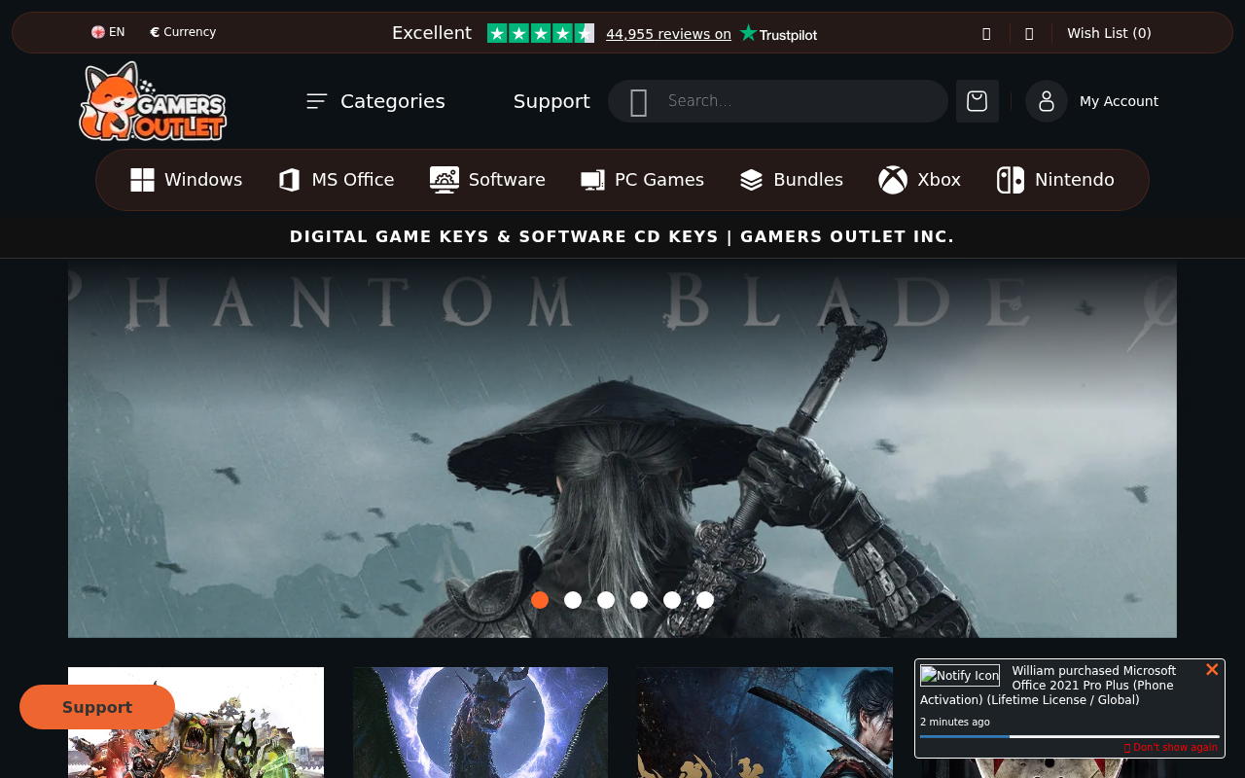The height and width of the screenshot is (778, 1245).
Task: Close the purchase notification popup
Action: click(1212, 670)
